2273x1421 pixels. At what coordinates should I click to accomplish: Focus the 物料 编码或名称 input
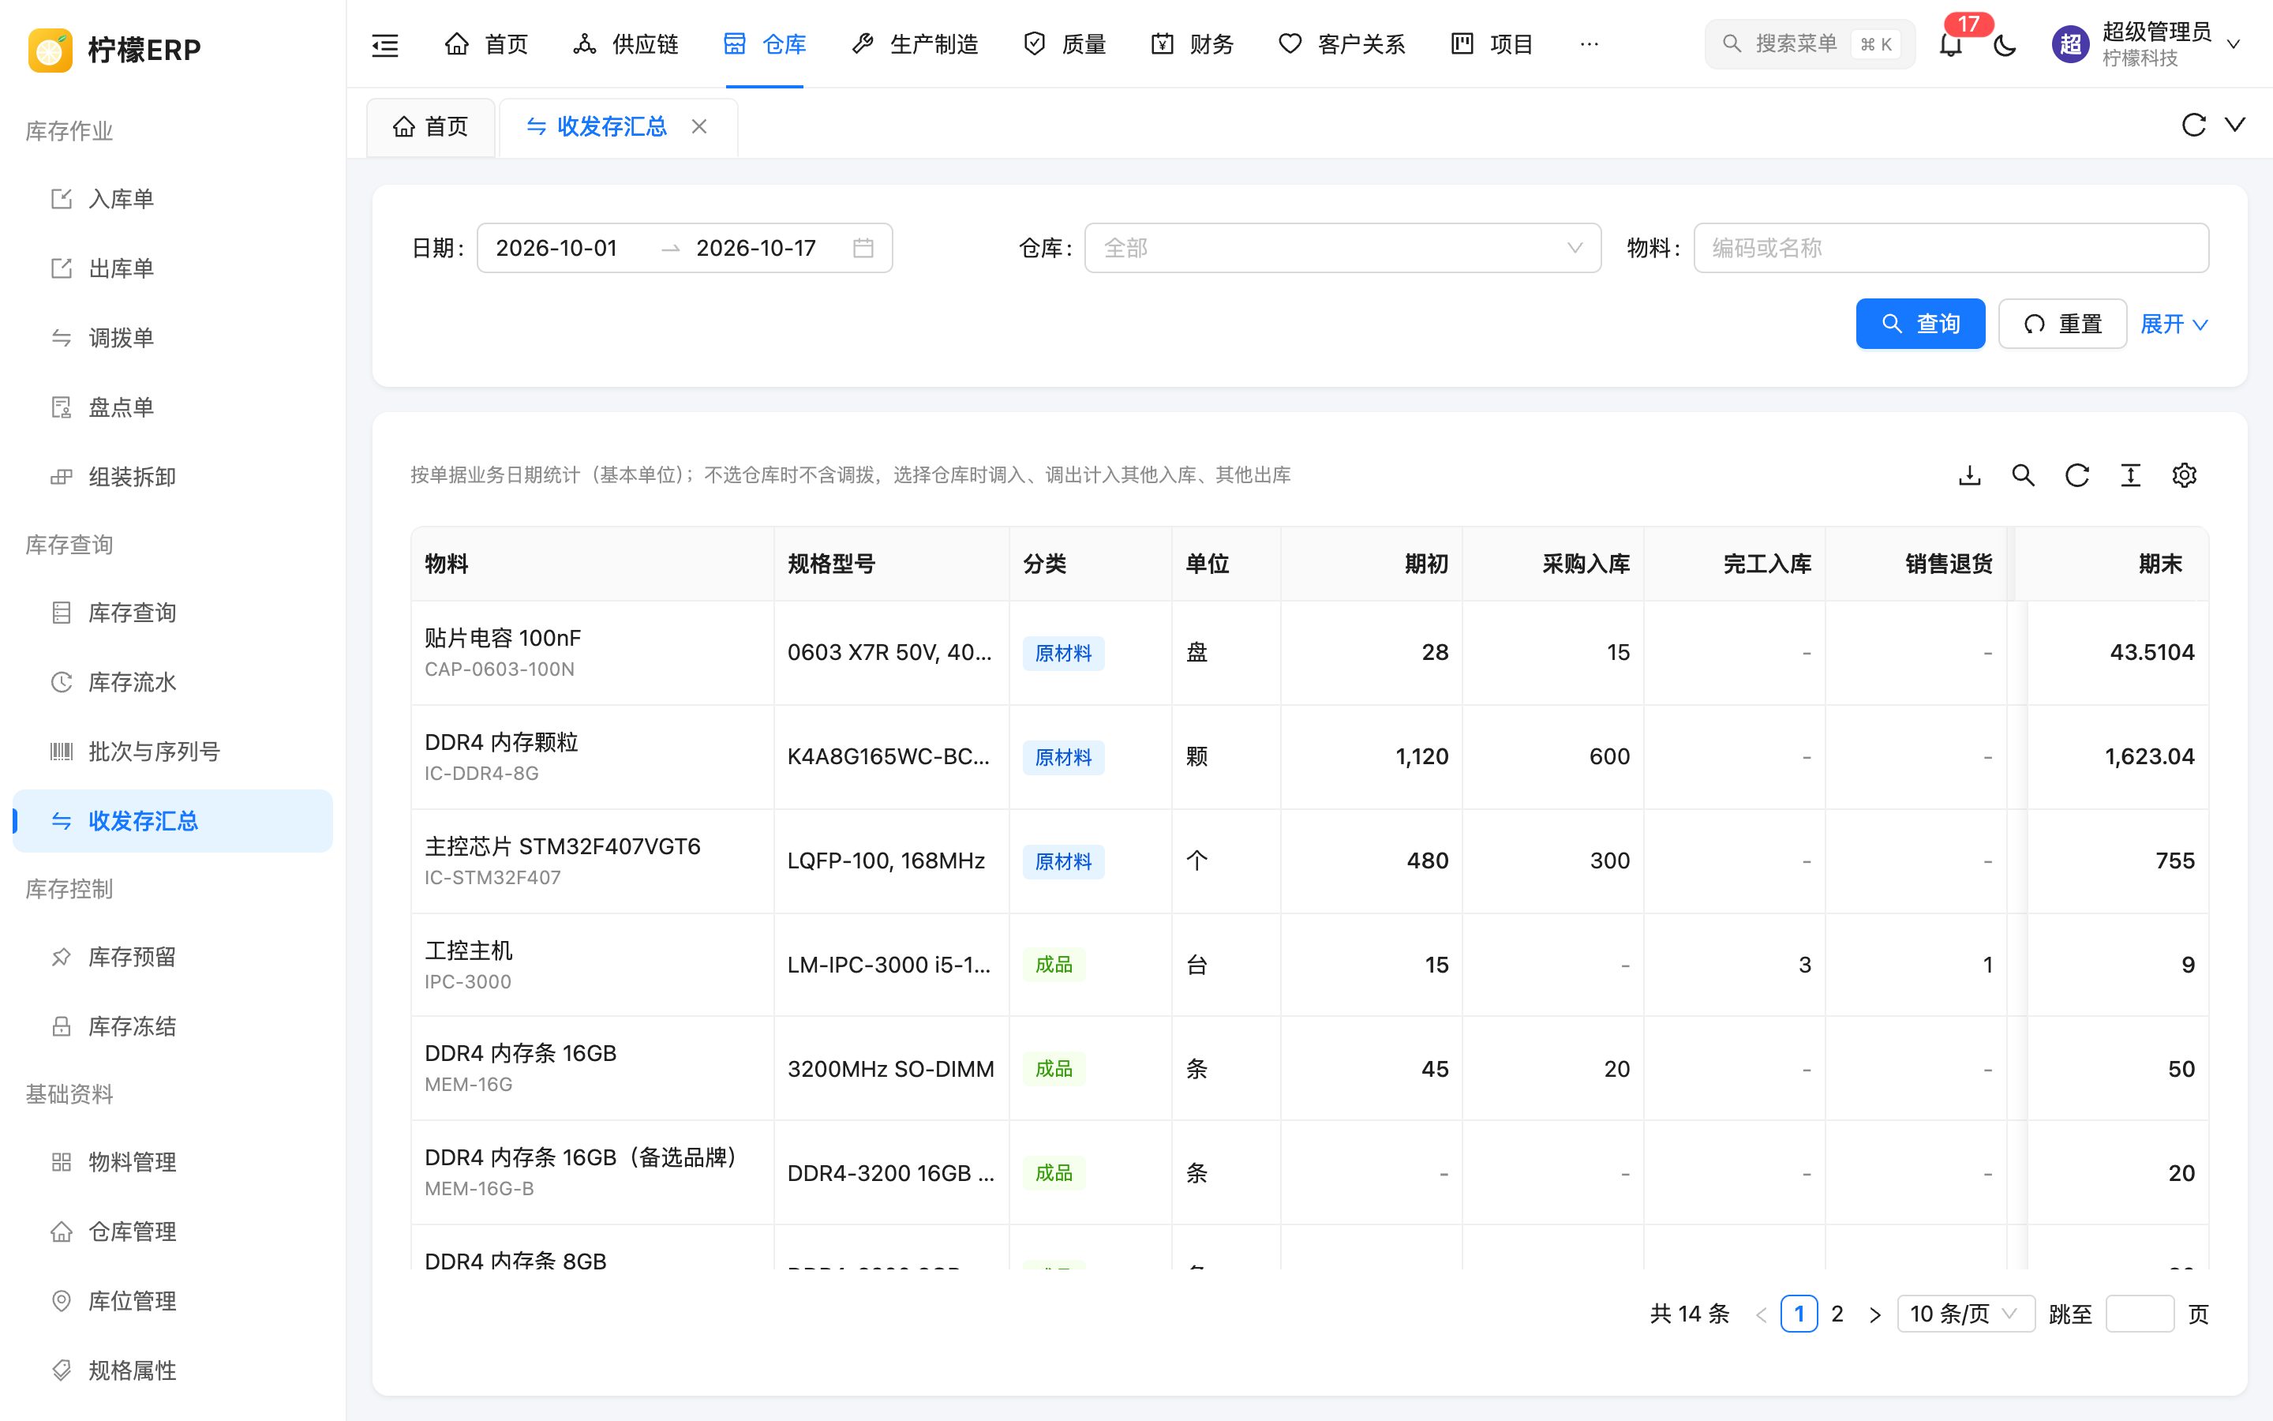[x=1951, y=248]
